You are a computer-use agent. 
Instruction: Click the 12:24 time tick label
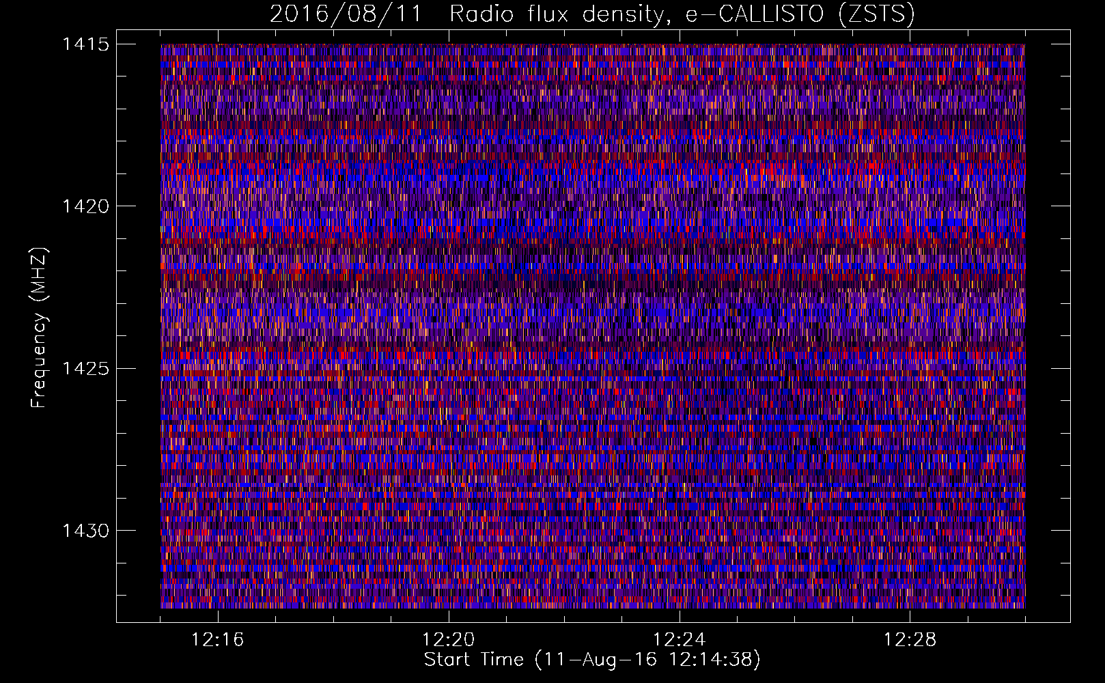coord(680,640)
